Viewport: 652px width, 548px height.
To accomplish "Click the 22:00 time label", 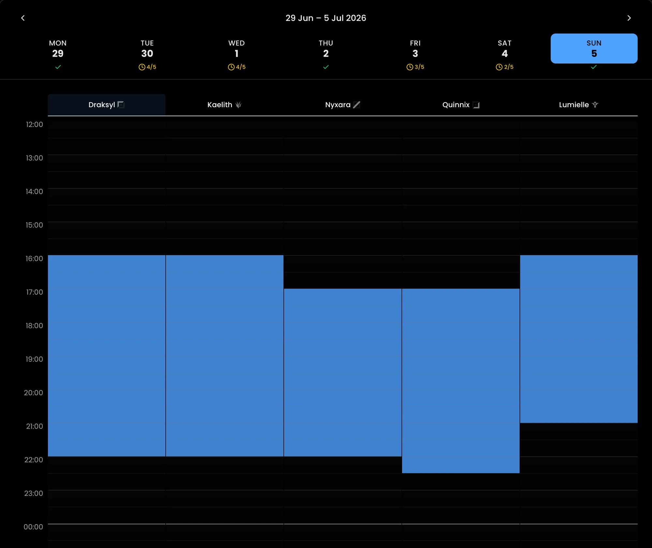I will tap(34, 460).
